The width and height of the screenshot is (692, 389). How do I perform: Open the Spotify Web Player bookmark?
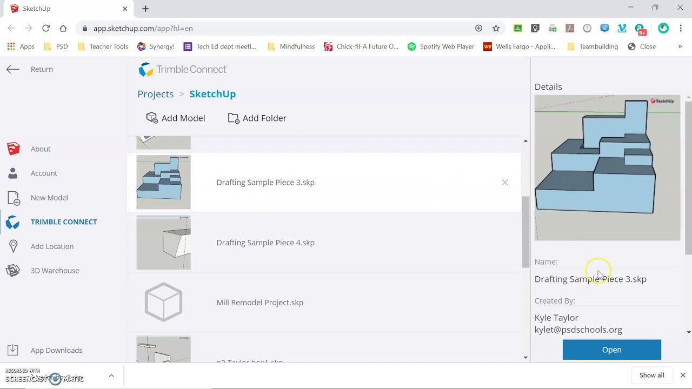coord(441,46)
